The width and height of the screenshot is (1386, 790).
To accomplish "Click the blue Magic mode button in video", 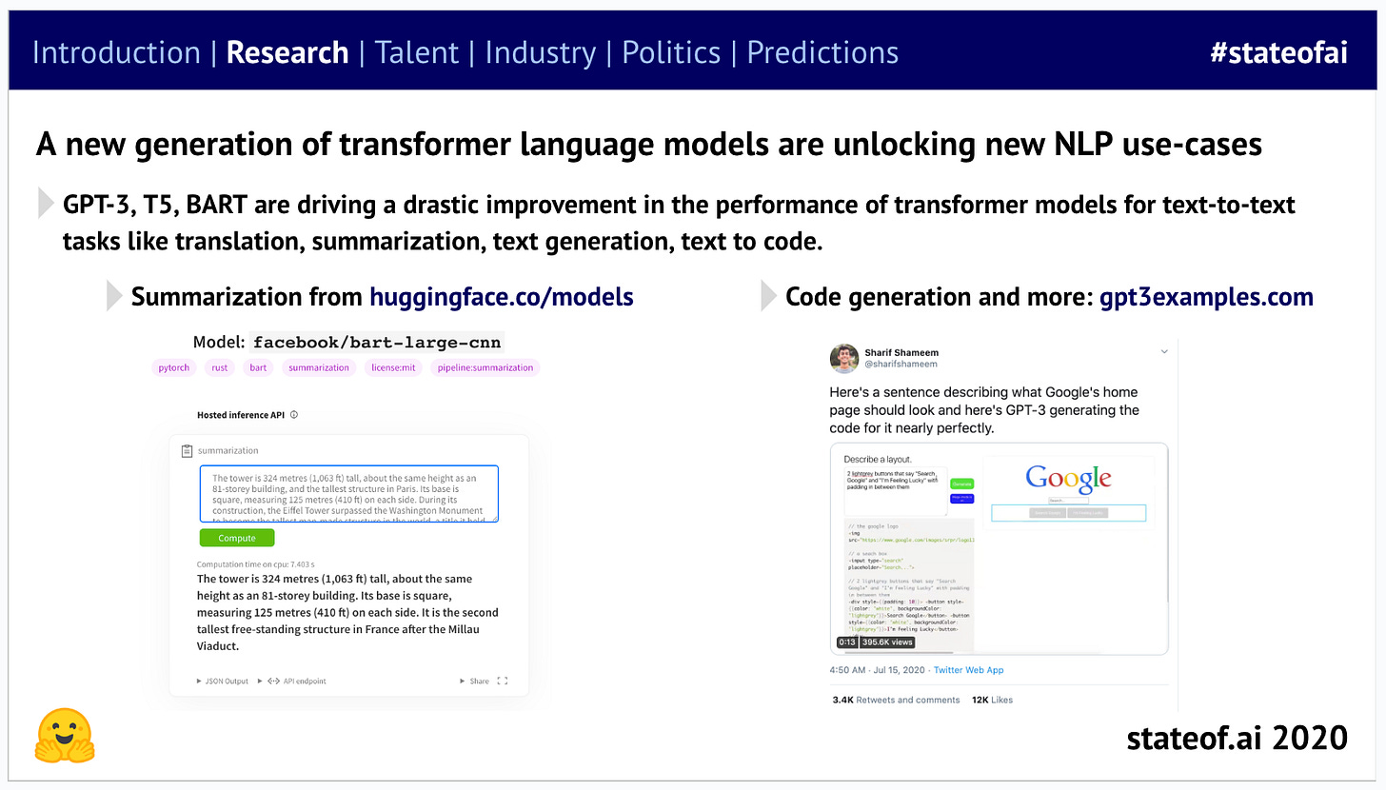I will pos(961,499).
